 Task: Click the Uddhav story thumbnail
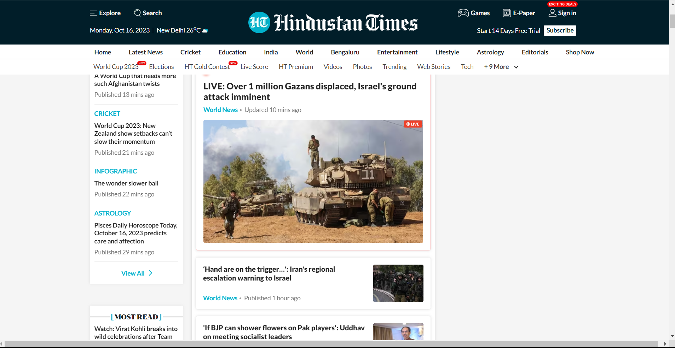398,332
